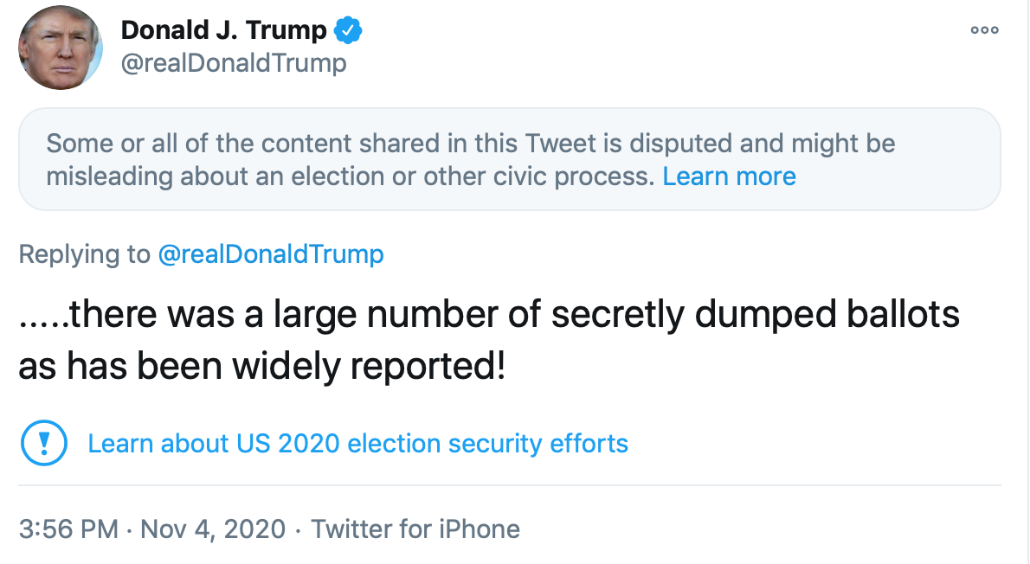Viewport: 1030px width, 564px height.
Task: Click the exclamation mark circle icon
Action: [x=40, y=444]
